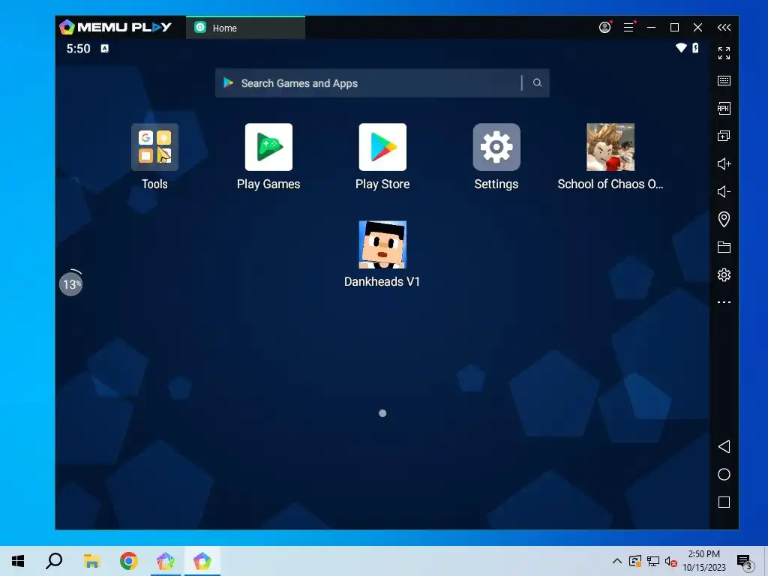Screen dimensions: 768x576
Task: Click the home screen page indicator dot
Action: click(x=382, y=413)
